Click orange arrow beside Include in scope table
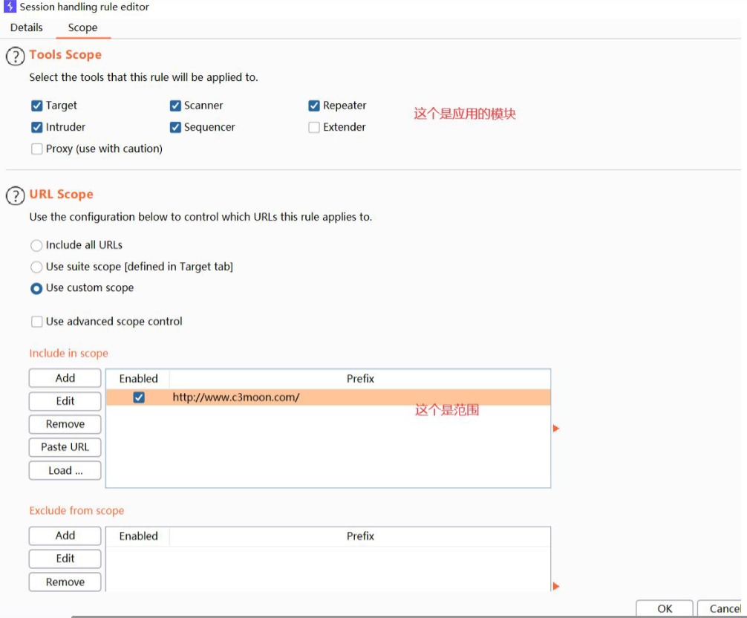This screenshot has width=747, height=618. point(556,429)
